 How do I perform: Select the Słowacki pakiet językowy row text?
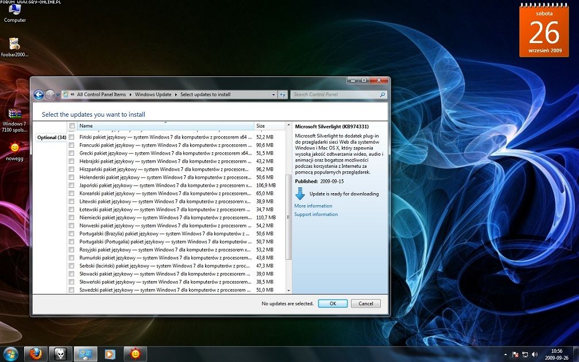(x=165, y=274)
